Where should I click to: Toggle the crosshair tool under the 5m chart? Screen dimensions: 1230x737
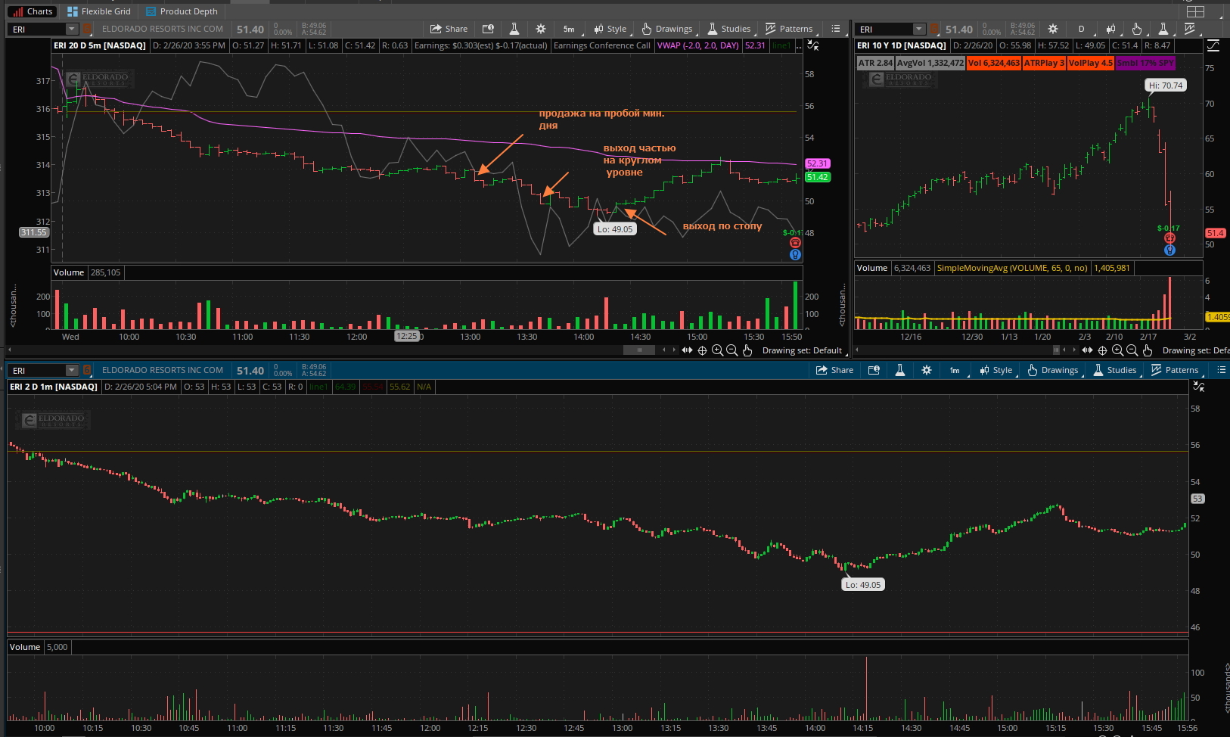click(x=702, y=350)
